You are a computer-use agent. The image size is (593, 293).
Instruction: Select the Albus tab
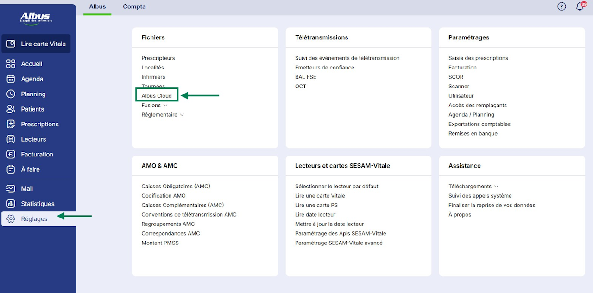pyautogui.click(x=97, y=7)
